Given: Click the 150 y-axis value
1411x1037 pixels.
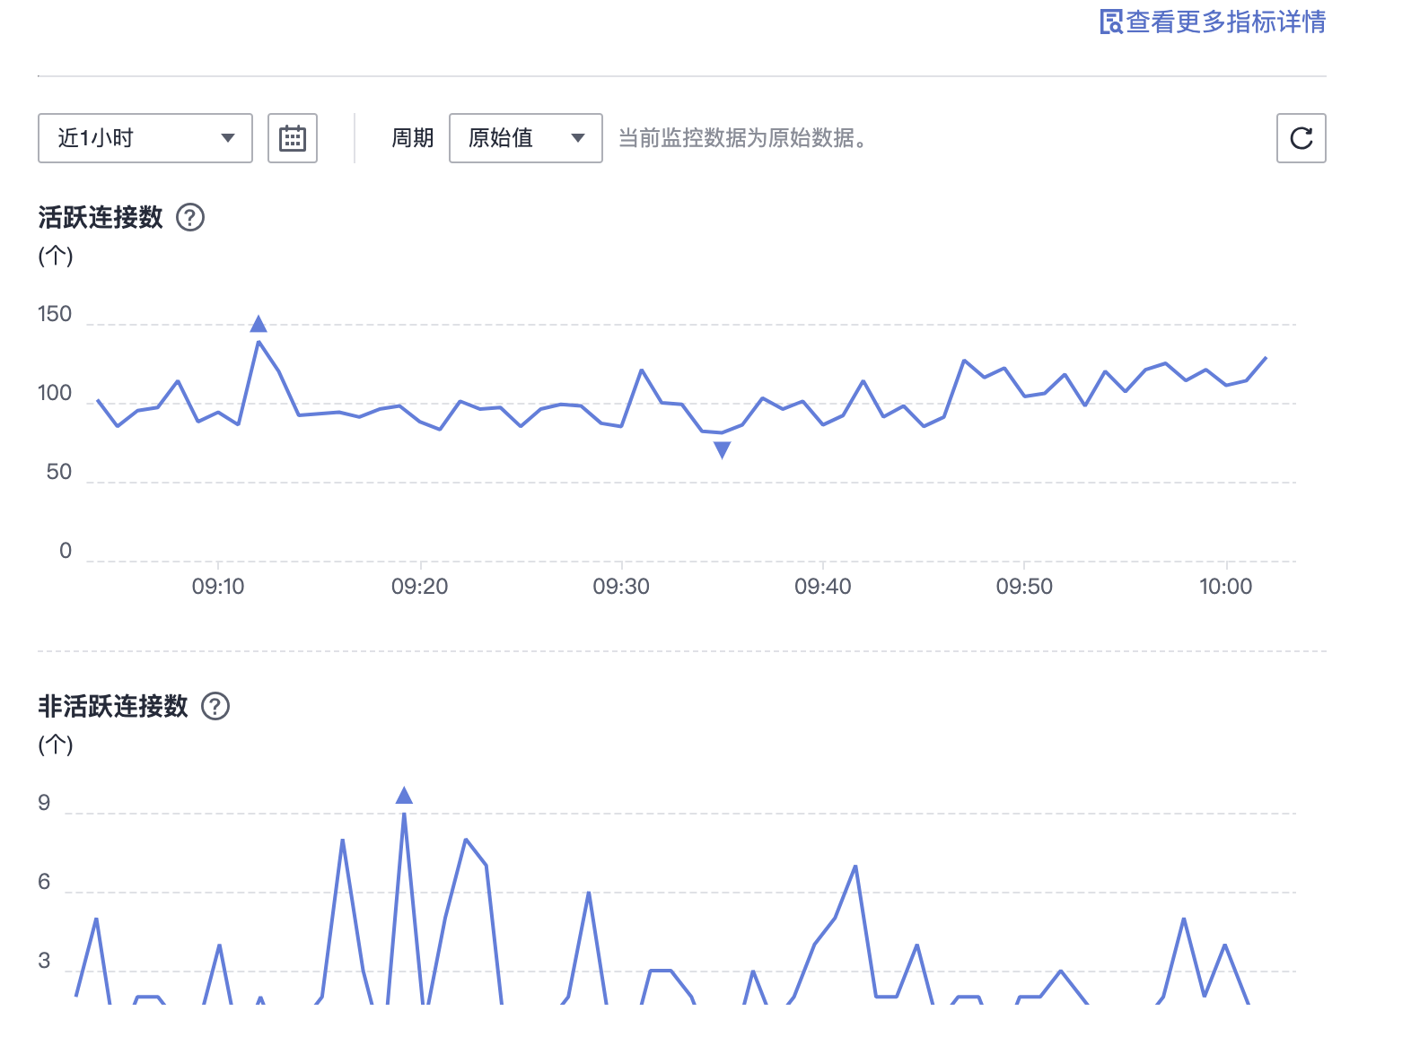Looking at the screenshot, I should 55,314.
